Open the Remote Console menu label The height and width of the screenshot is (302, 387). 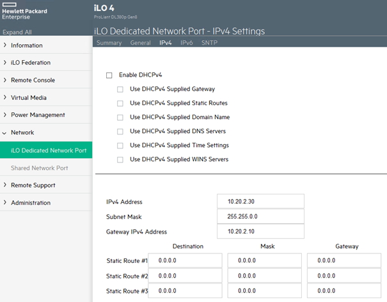point(33,80)
